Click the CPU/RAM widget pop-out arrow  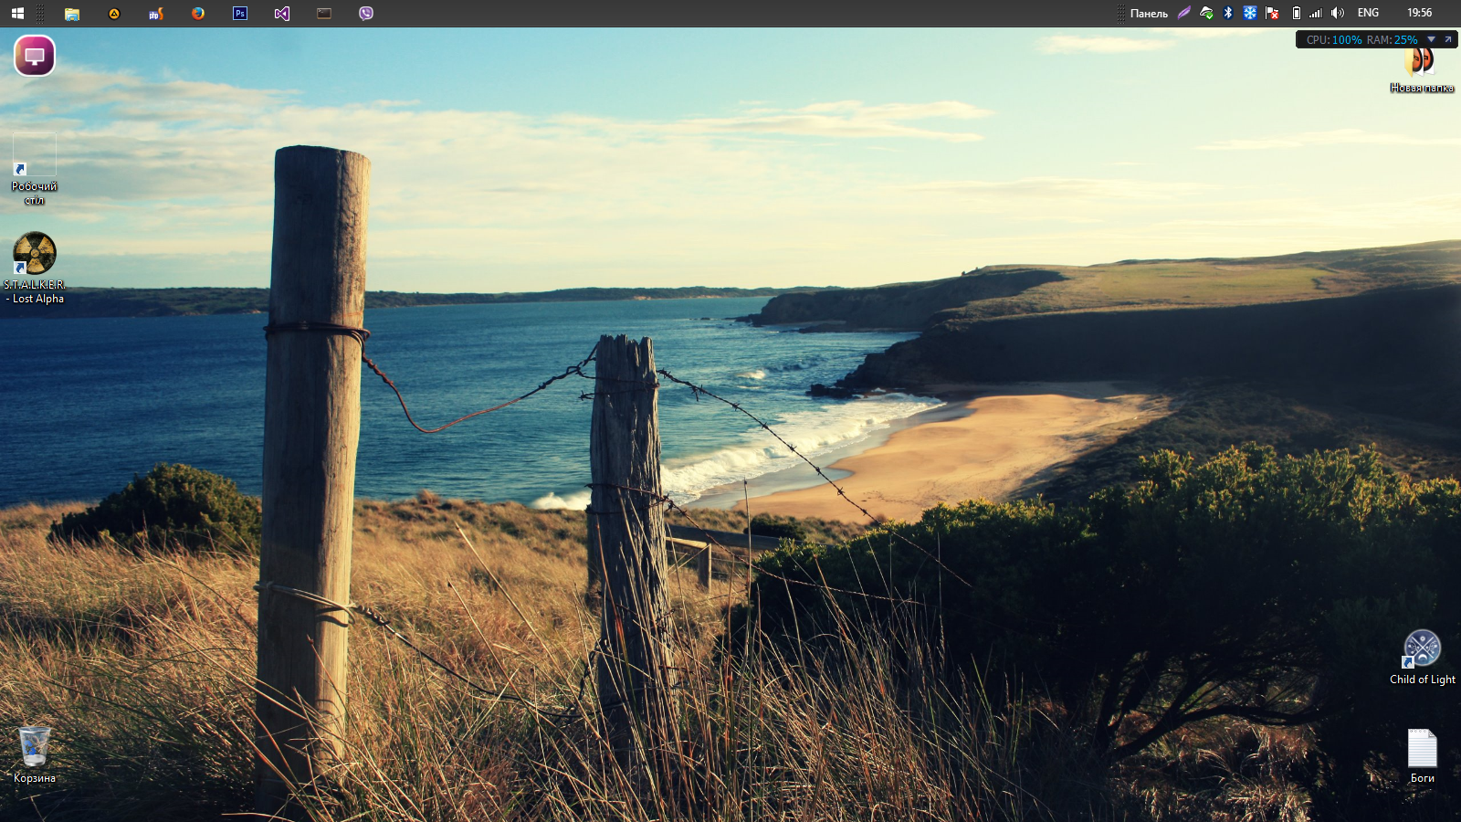(x=1447, y=39)
